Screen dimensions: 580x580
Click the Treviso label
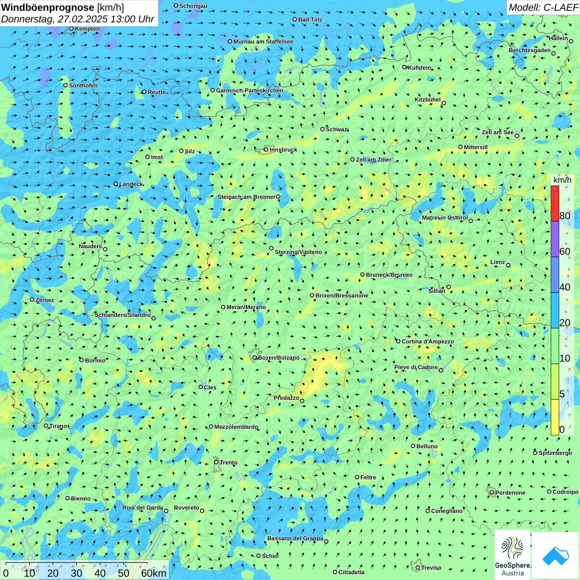click(x=431, y=568)
